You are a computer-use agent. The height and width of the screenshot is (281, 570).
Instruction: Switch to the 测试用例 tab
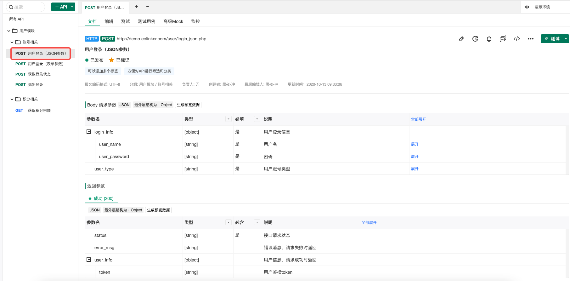tap(147, 21)
